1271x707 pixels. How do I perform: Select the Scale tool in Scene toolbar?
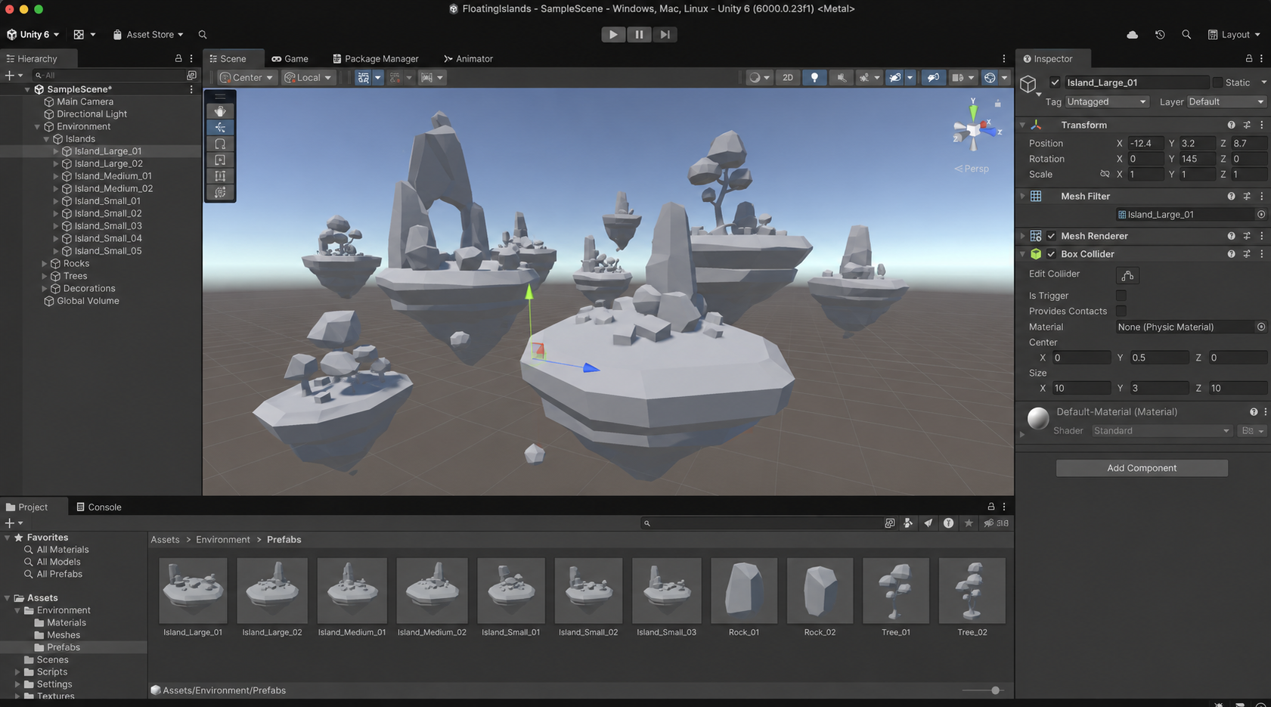pyautogui.click(x=220, y=160)
